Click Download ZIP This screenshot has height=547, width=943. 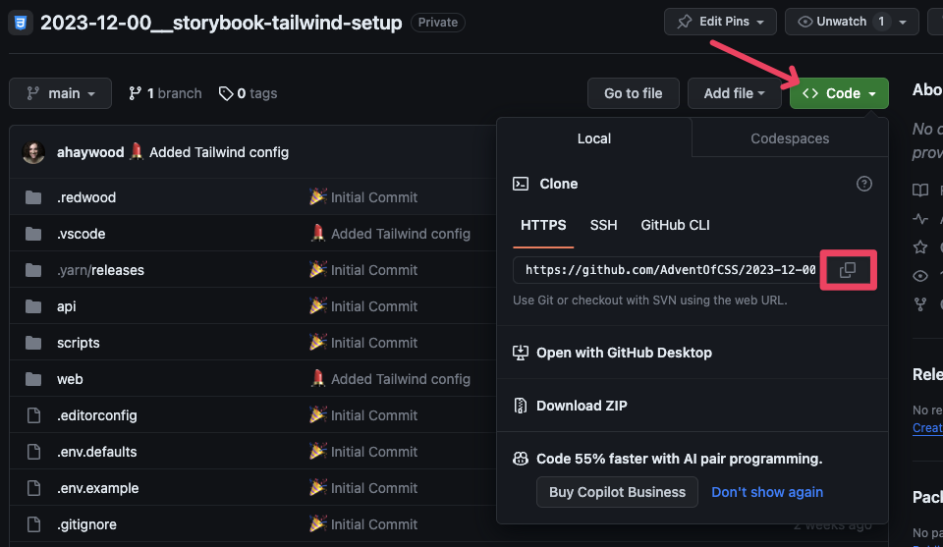click(582, 406)
